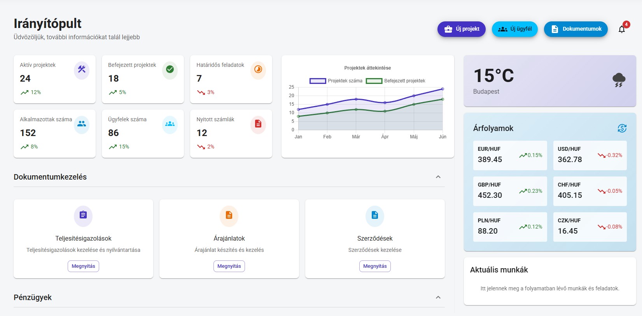Click the Aktív projektek tools icon
This screenshot has width=642, height=316.
point(82,70)
